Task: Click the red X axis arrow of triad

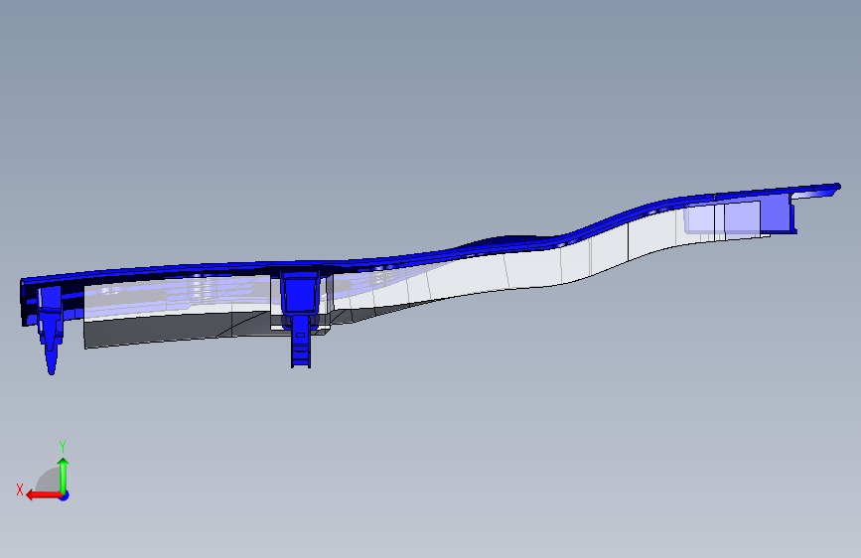Action: 43,495
